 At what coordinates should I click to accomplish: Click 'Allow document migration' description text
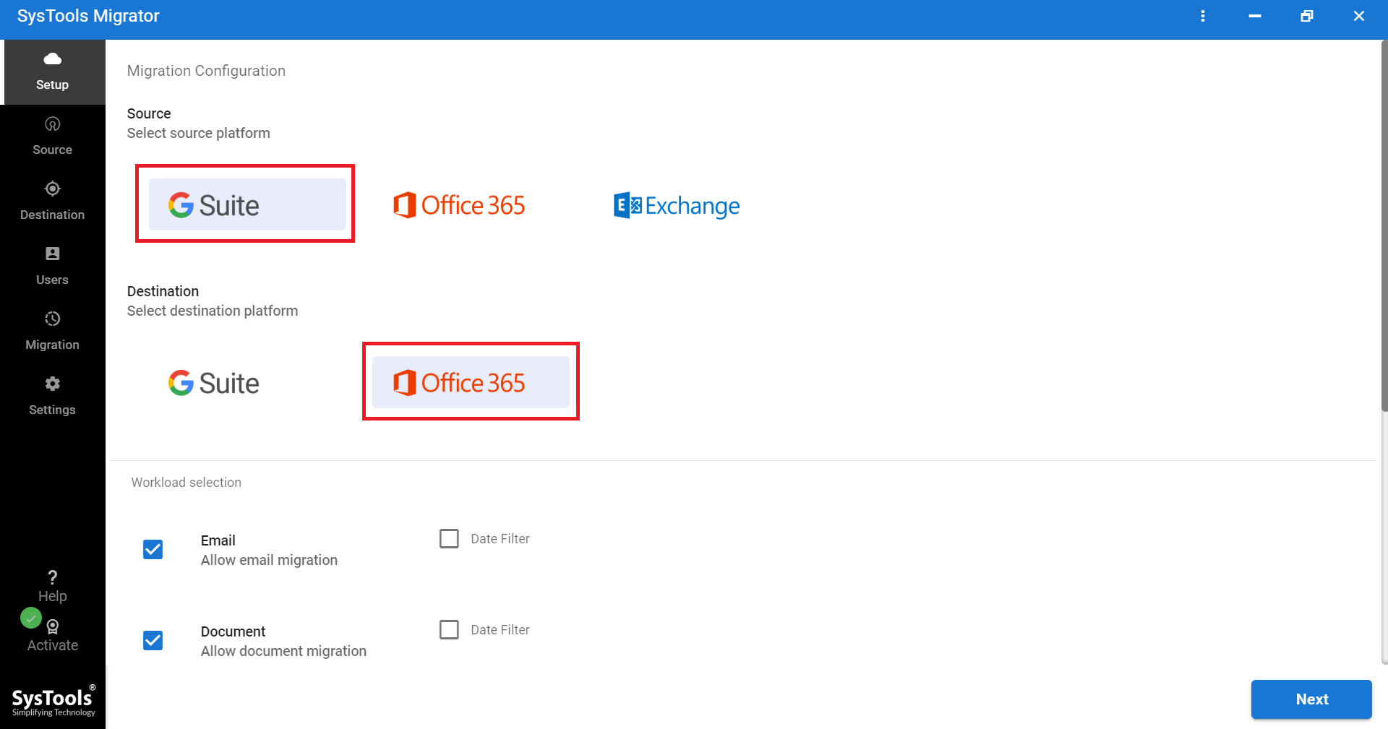point(283,651)
